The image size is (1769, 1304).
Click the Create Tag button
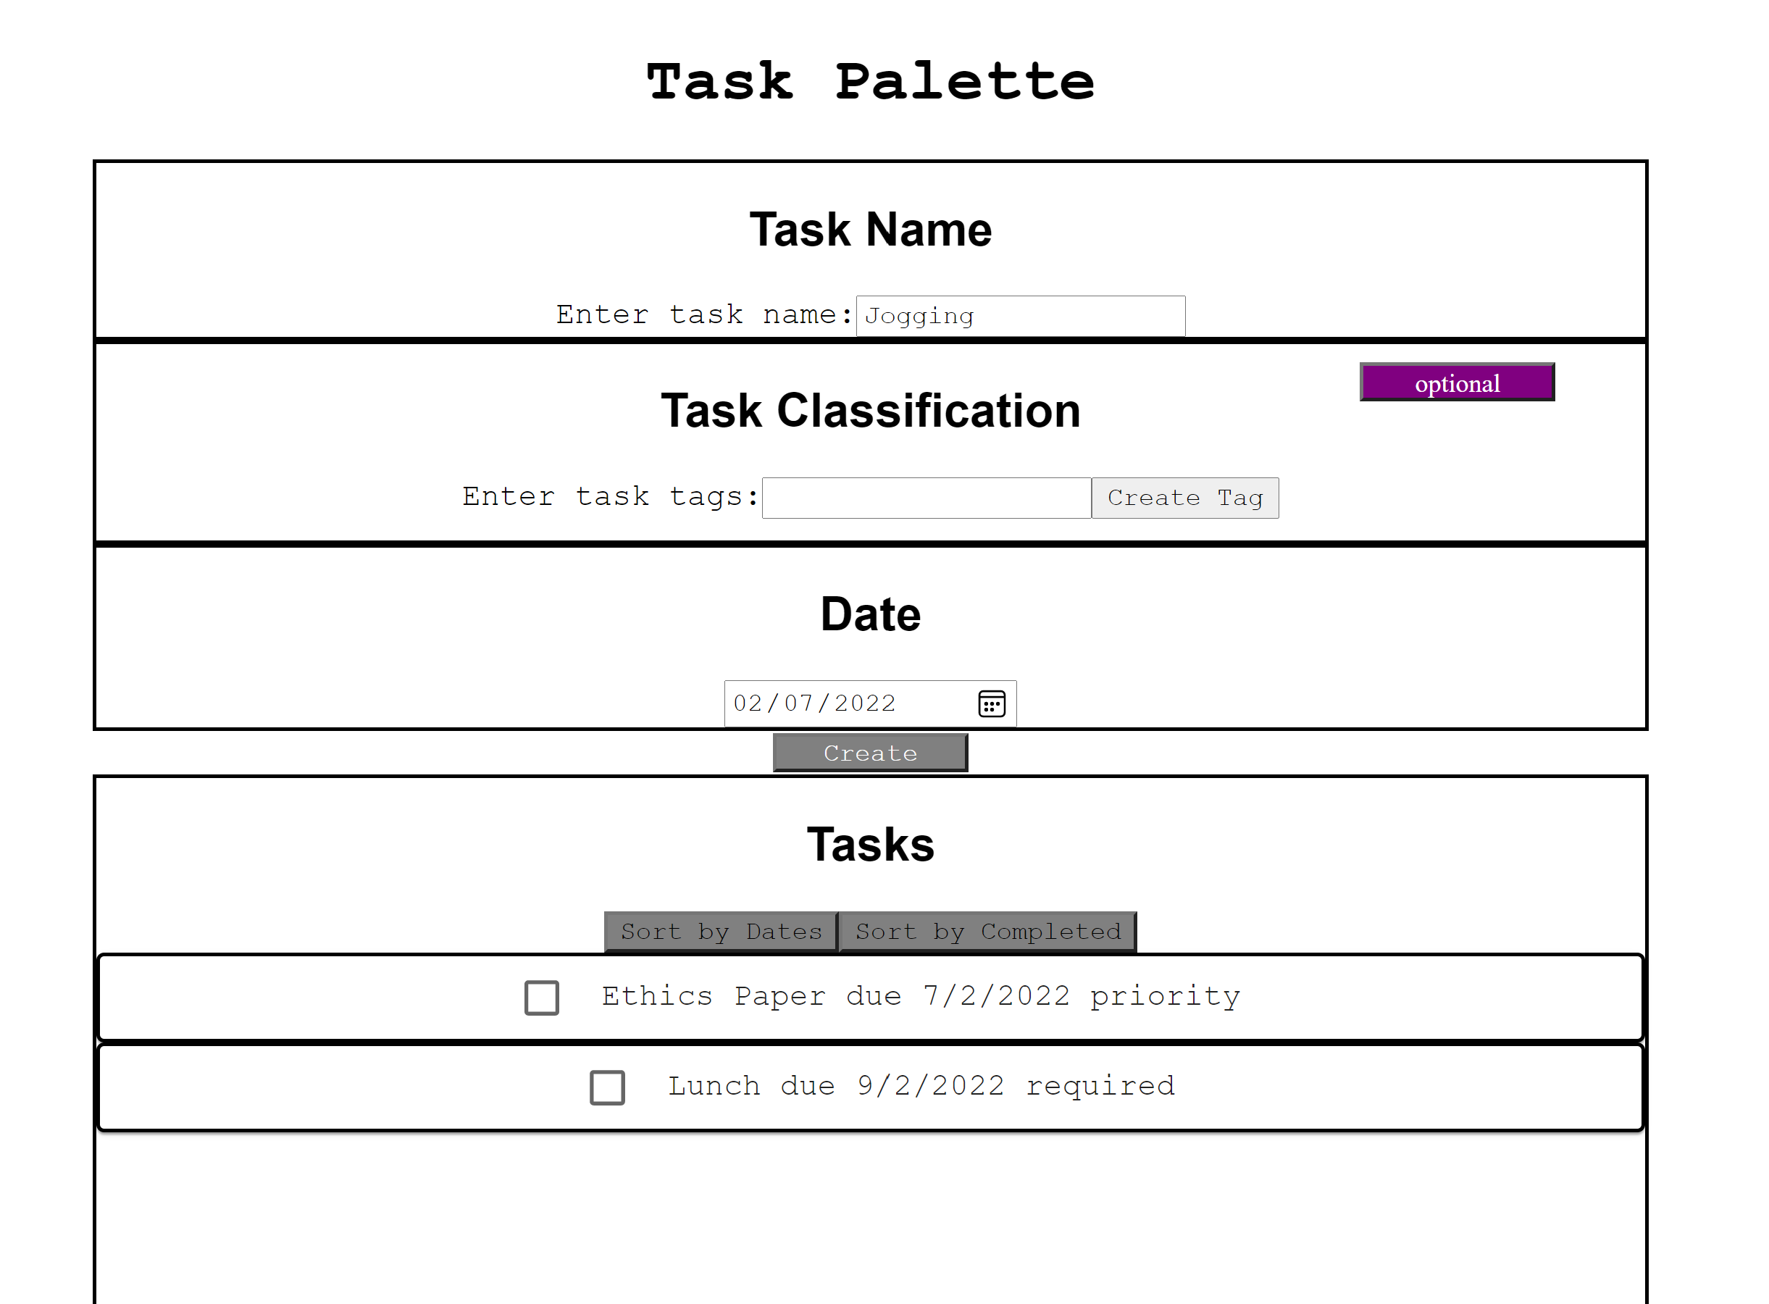coord(1185,498)
